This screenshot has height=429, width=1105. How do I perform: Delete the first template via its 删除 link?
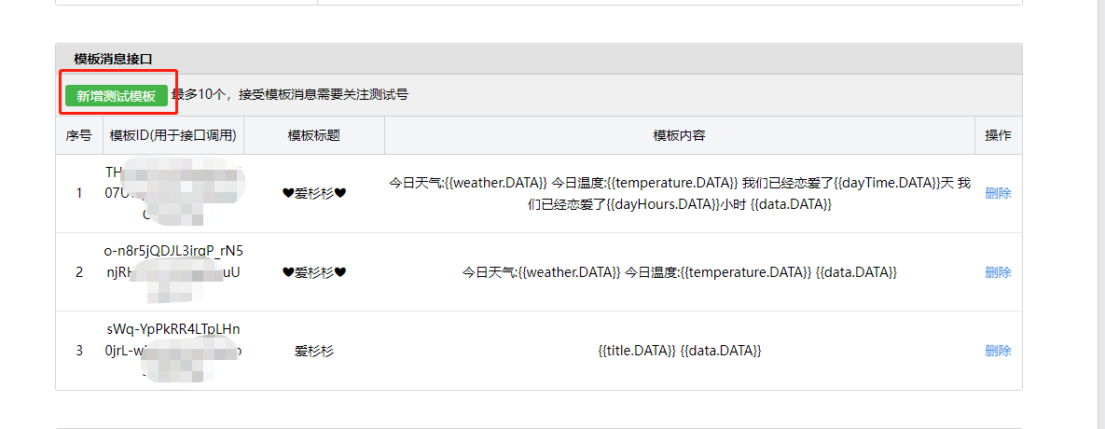pos(998,193)
